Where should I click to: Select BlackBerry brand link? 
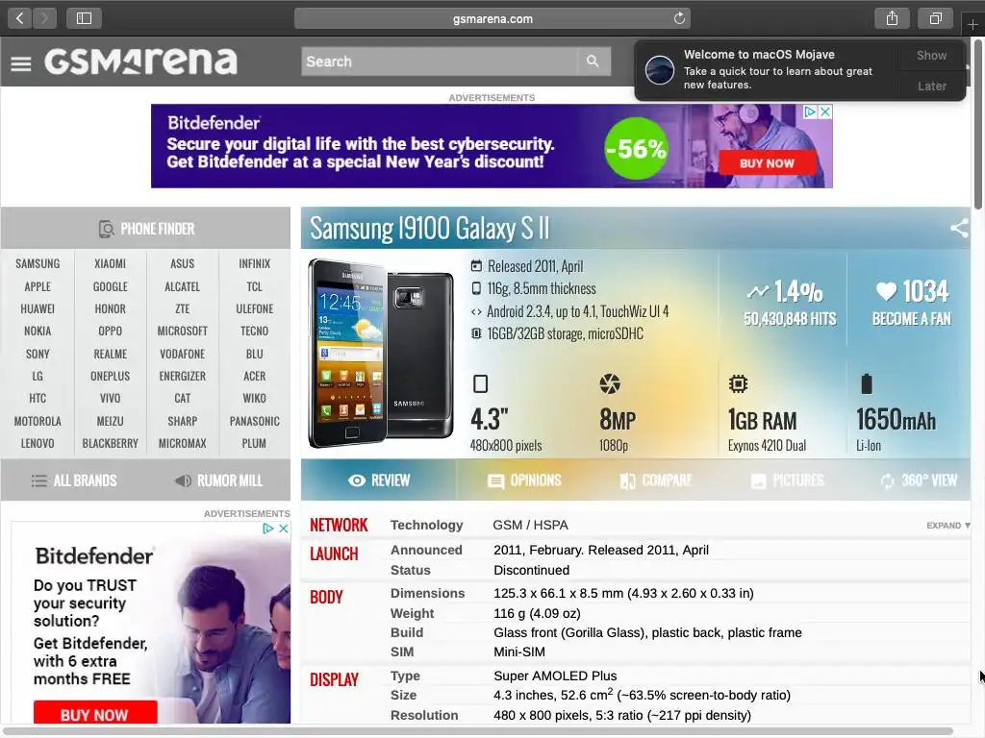110,443
